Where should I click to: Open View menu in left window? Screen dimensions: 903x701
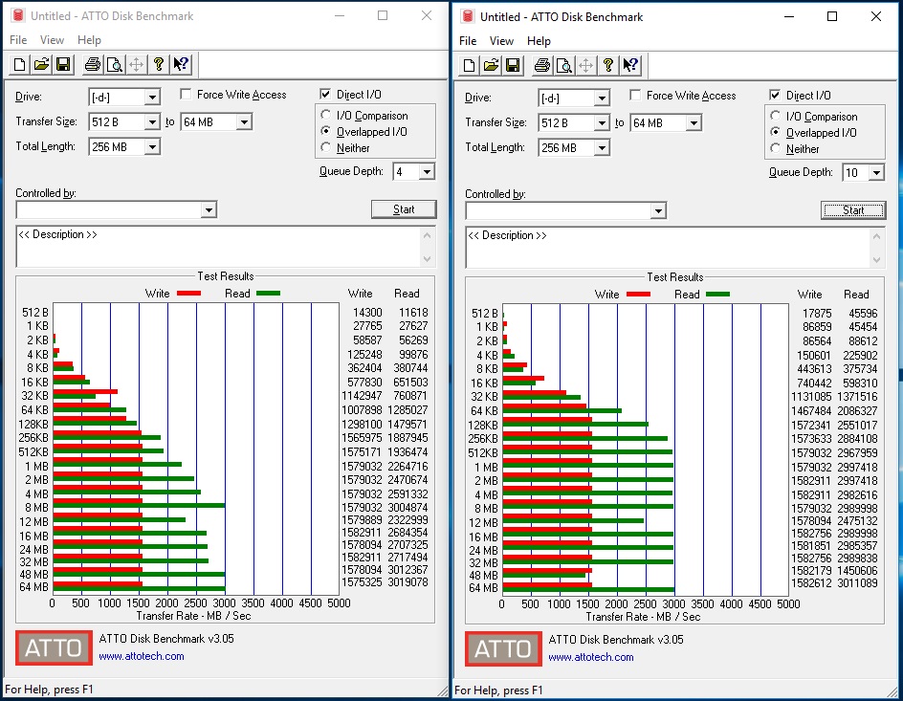pos(52,40)
